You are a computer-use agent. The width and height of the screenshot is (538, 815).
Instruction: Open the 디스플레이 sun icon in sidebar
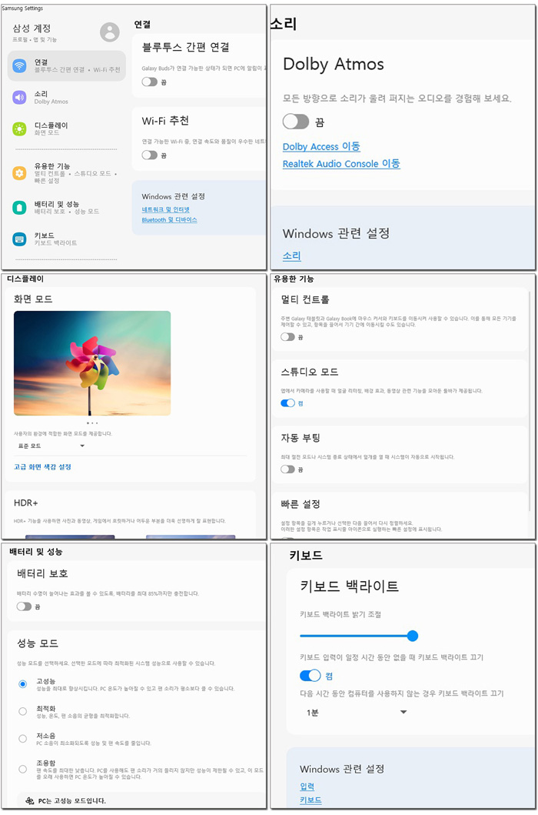click(20, 129)
